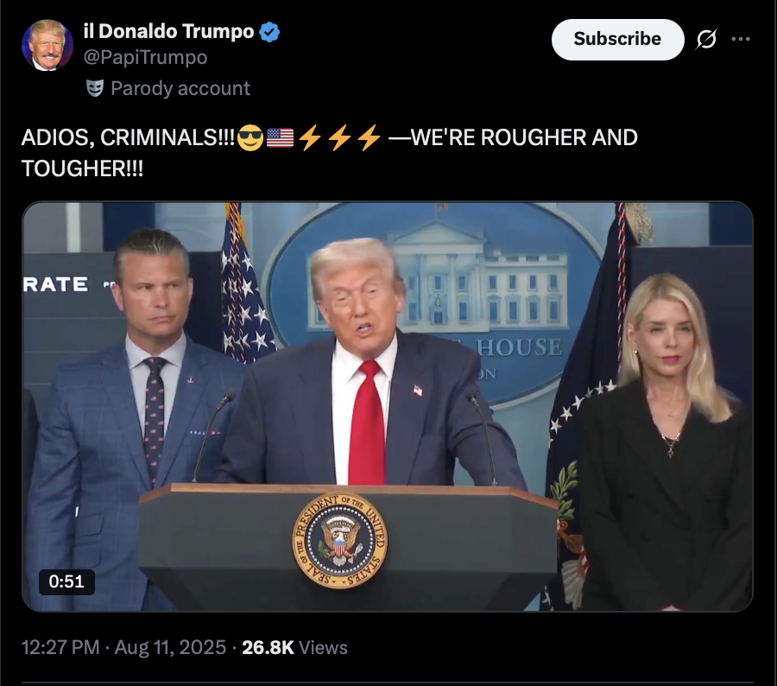The width and height of the screenshot is (777, 686).
Task: Click the Aug 11, 2025 date
Action: (x=170, y=647)
